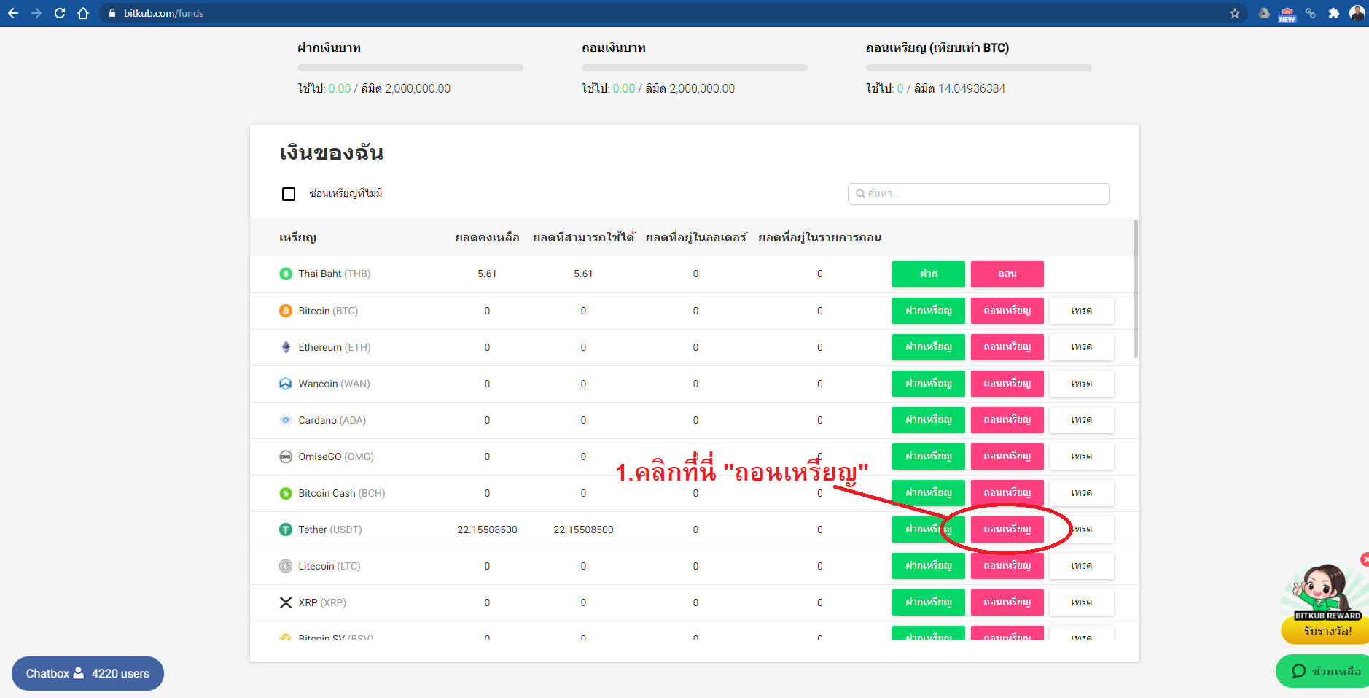Open trade for Litecoin (LTC)
The width and height of the screenshot is (1369, 698).
coord(1082,566)
